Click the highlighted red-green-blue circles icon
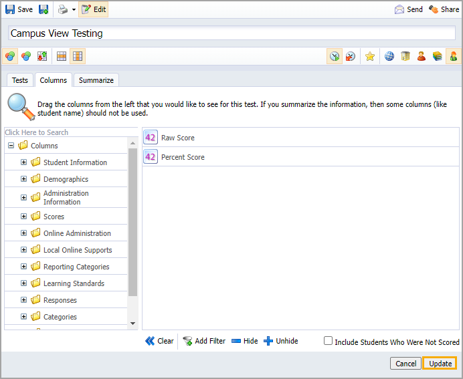 (10, 56)
